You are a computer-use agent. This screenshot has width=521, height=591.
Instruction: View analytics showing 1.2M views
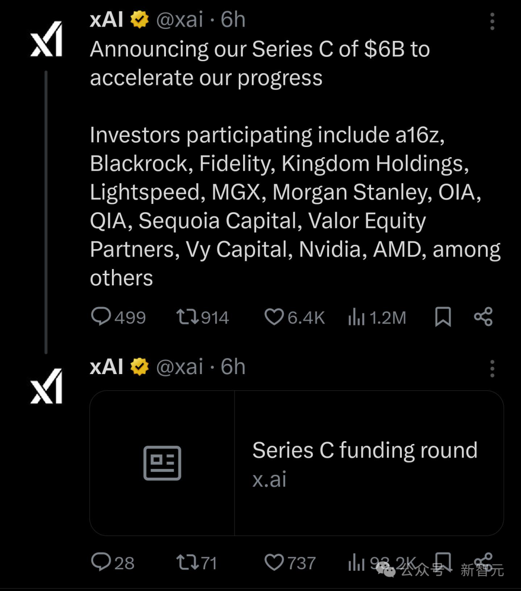tap(356, 318)
